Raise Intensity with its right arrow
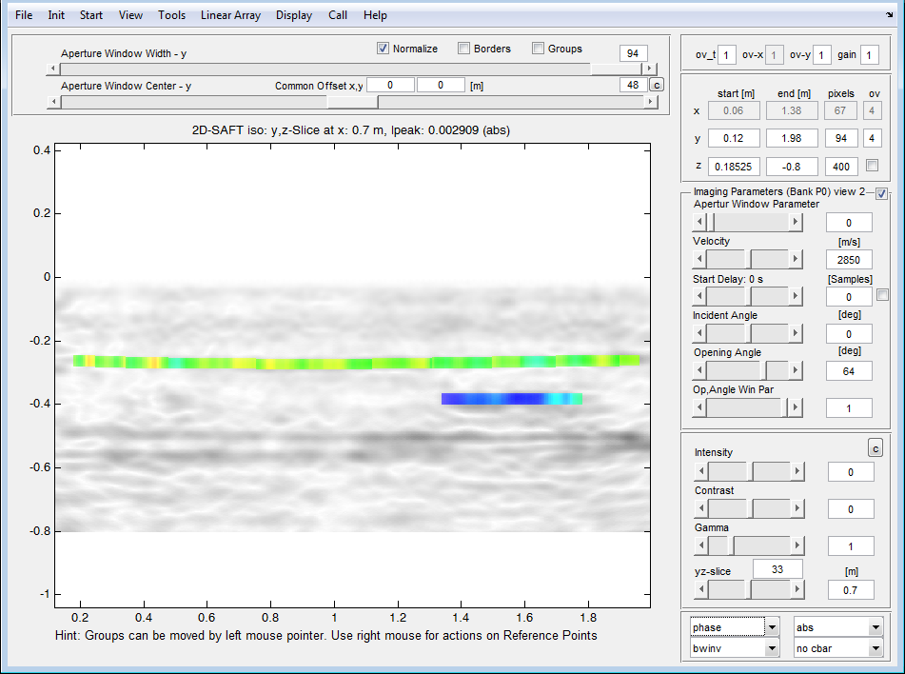The height and width of the screenshot is (674, 905). click(797, 471)
